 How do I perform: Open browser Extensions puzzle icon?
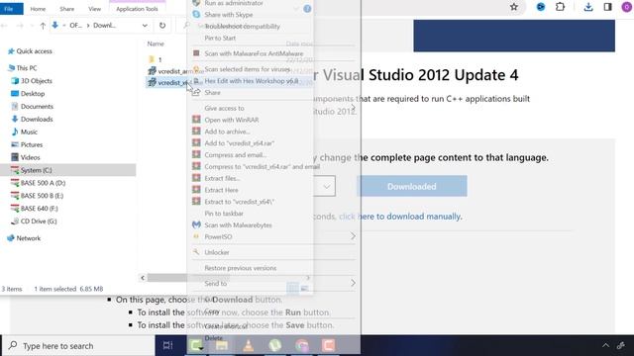coord(561,7)
